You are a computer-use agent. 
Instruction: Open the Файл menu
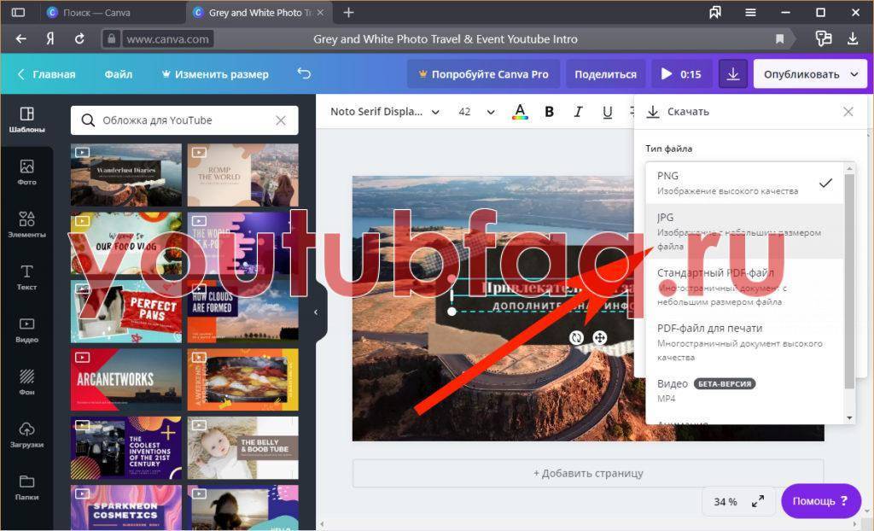(119, 74)
